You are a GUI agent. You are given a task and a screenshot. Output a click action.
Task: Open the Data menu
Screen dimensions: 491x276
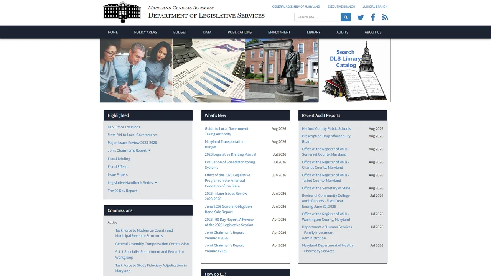(207, 32)
